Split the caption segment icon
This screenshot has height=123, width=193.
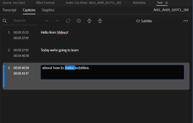point(89,21)
